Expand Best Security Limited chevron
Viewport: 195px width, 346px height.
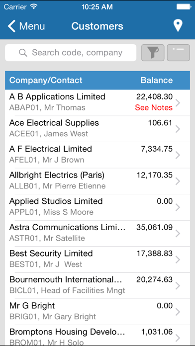coord(178,259)
